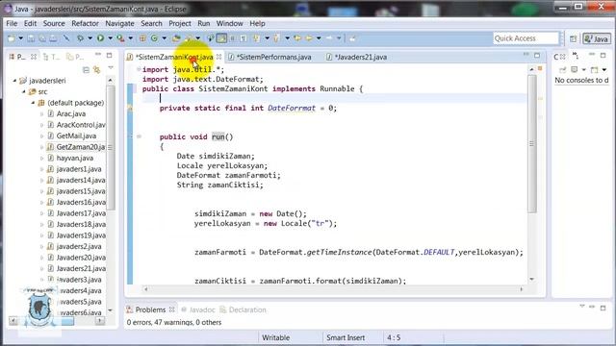Collapse the (default package) node
Image resolution: width=616 pixels, height=346 pixels.
click(x=33, y=103)
